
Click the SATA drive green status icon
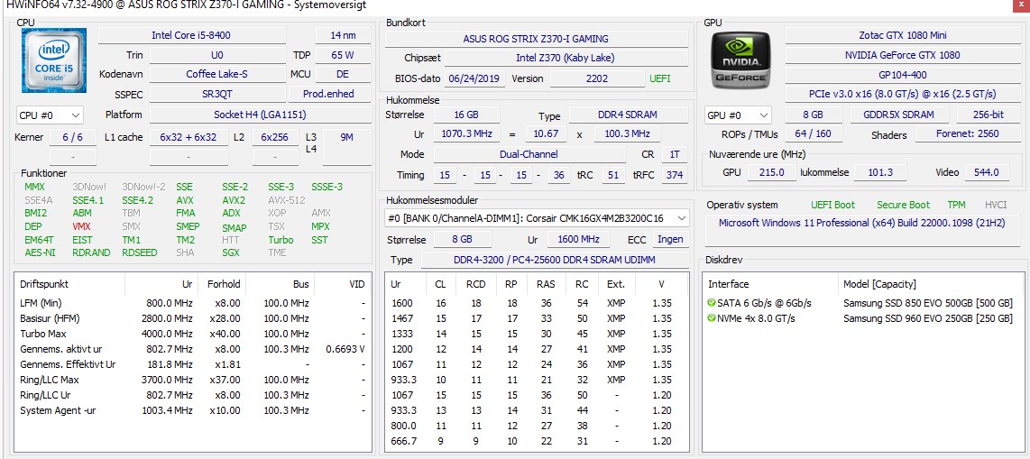point(711,303)
